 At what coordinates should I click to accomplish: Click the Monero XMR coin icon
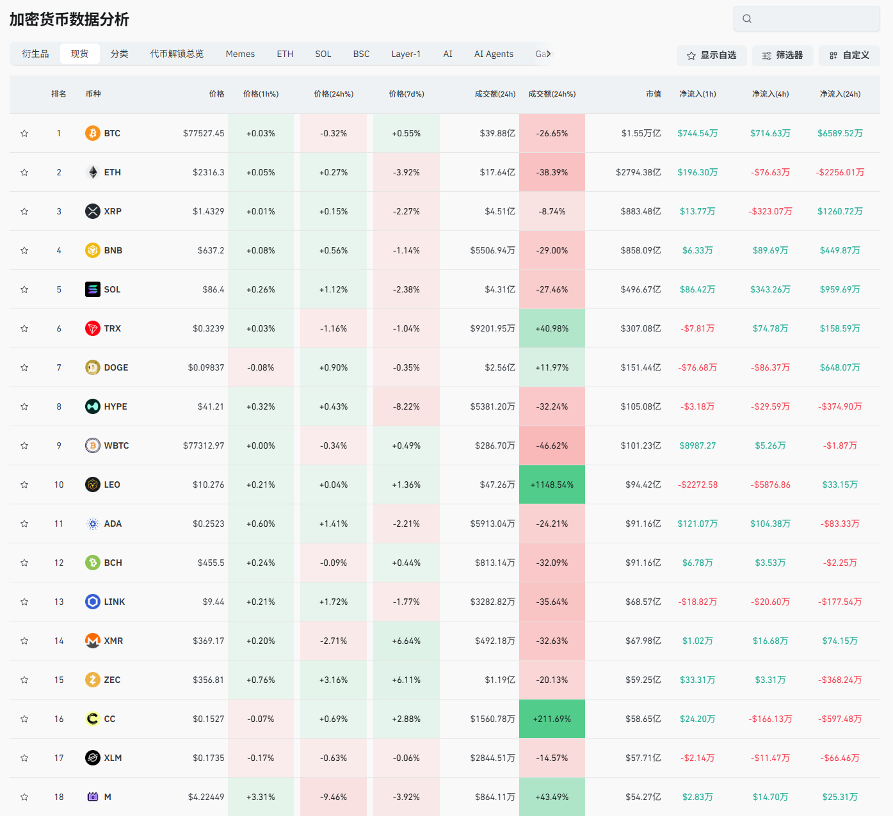pyautogui.click(x=93, y=641)
